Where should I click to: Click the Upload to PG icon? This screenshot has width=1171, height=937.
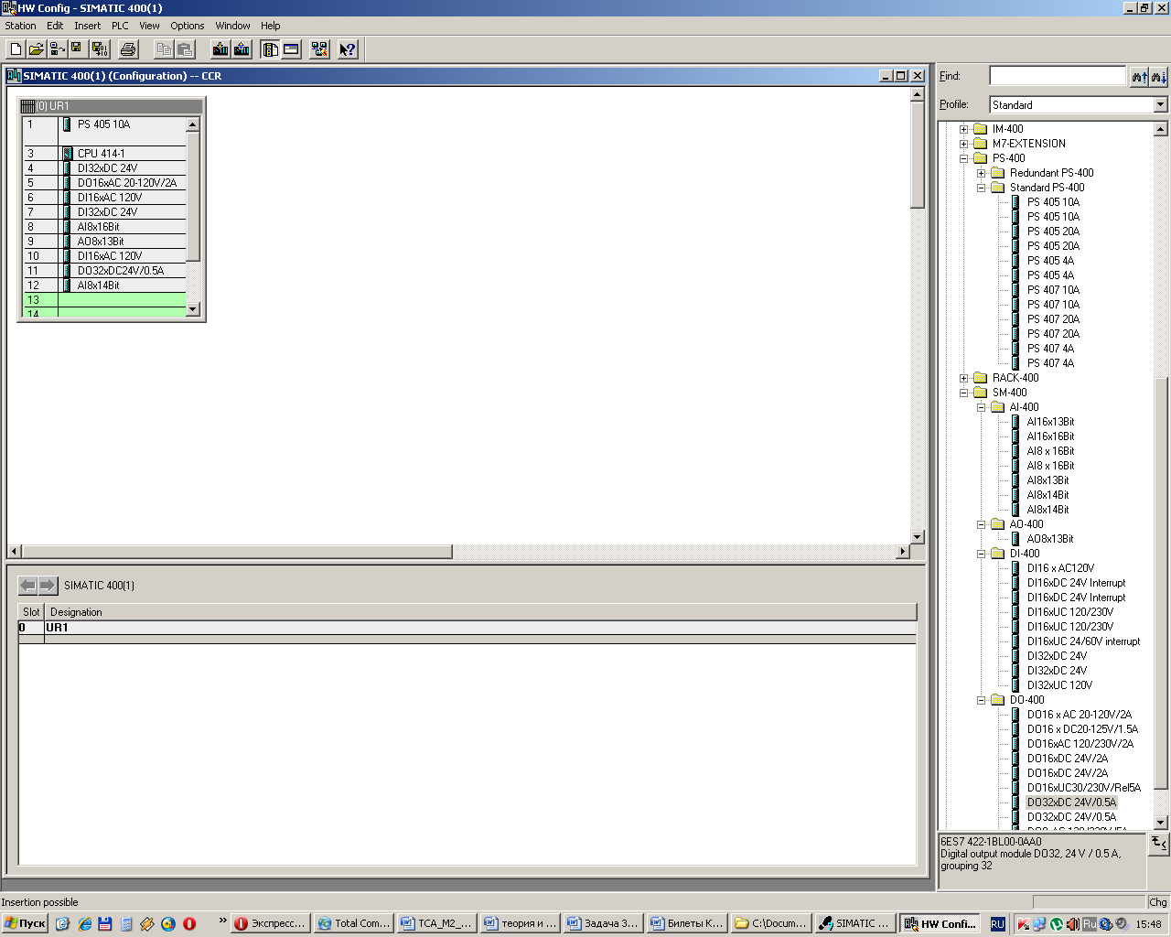coord(242,49)
